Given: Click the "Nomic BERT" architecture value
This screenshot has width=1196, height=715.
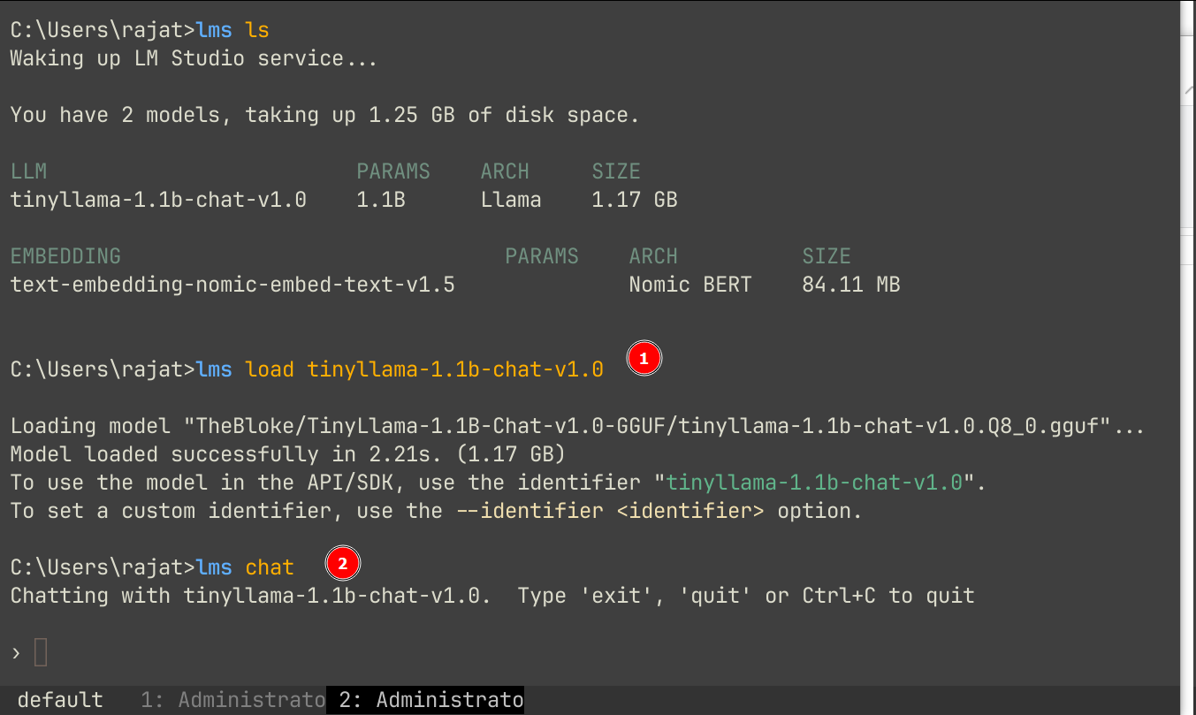Looking at the screenshot, I should [x=689, y=285].
